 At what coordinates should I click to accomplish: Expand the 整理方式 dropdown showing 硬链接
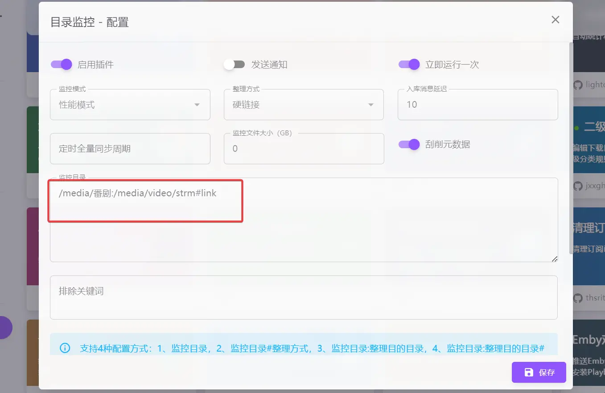(x=303, y=105)
